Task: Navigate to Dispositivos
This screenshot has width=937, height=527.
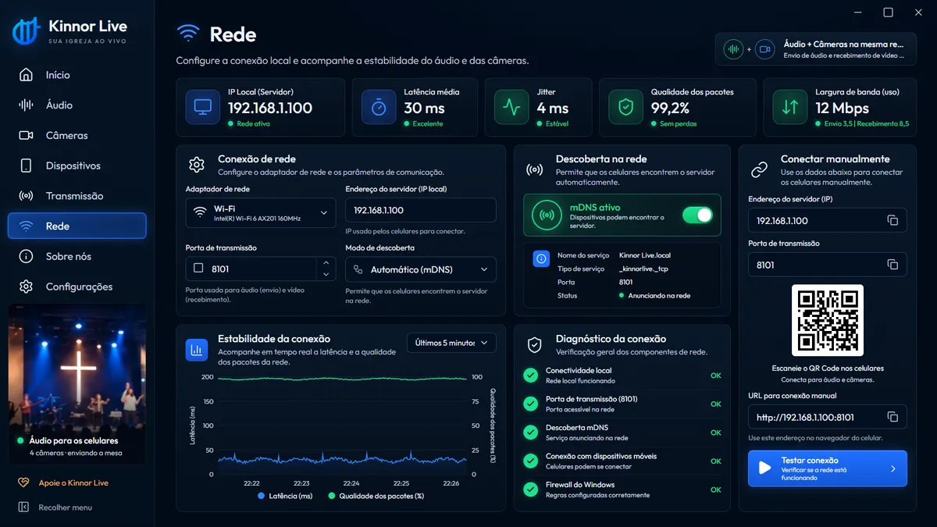Action: click(x=77, y=166)
